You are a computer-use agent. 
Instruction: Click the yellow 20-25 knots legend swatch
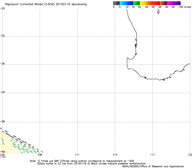pyautogui.click(x=143, y=3)
